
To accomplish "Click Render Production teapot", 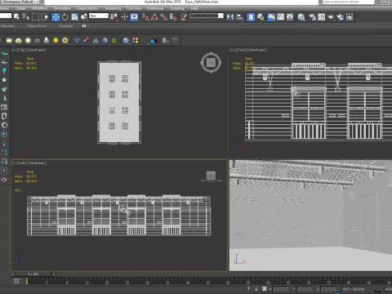I will (x=331, y=17).
